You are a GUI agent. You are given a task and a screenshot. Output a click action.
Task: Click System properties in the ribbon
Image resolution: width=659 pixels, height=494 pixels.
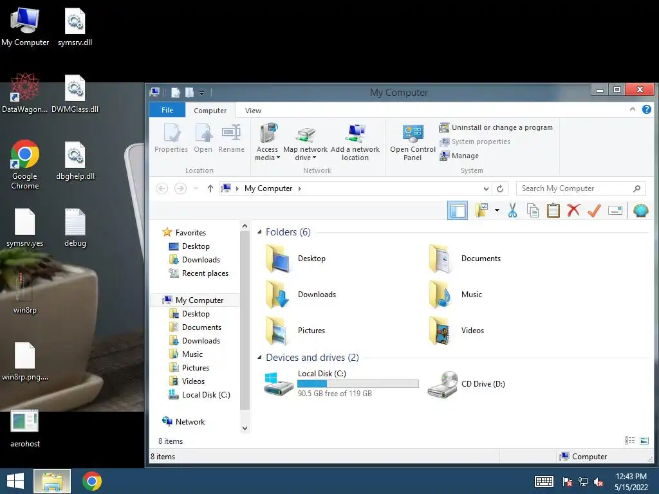click(475, 142)
